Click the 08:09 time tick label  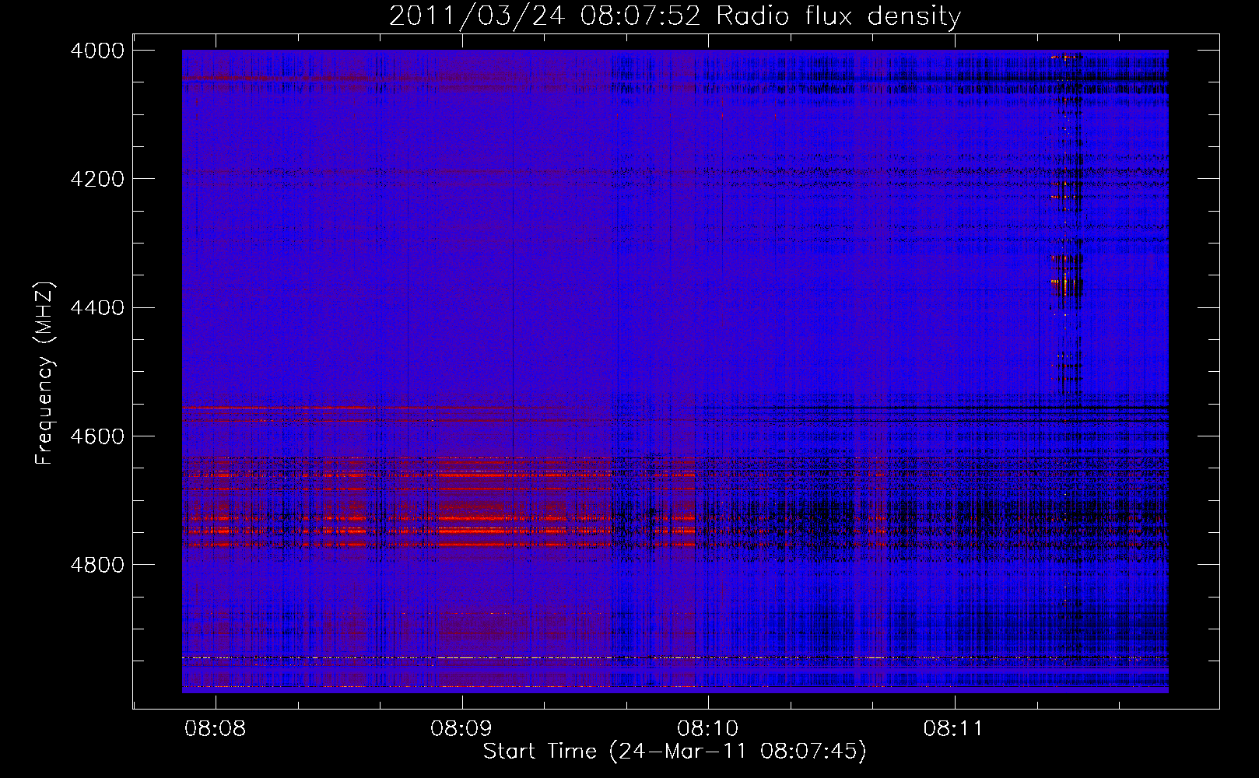point(462,729)
